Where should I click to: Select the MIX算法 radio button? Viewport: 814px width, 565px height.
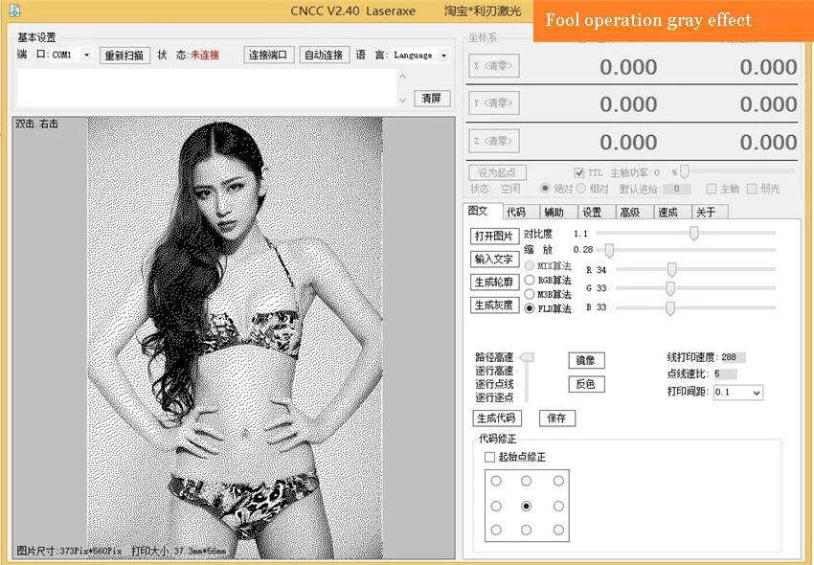point(529,265)
